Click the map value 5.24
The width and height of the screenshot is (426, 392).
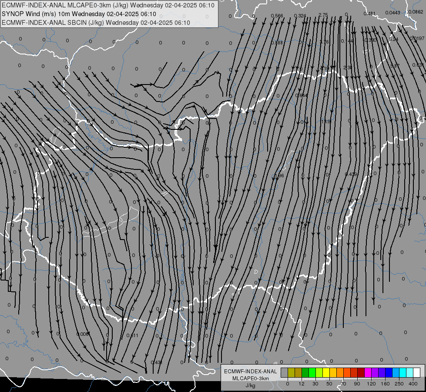coord(393,39)
